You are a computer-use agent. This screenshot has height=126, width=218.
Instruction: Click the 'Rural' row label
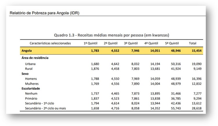tap(29, 69)
